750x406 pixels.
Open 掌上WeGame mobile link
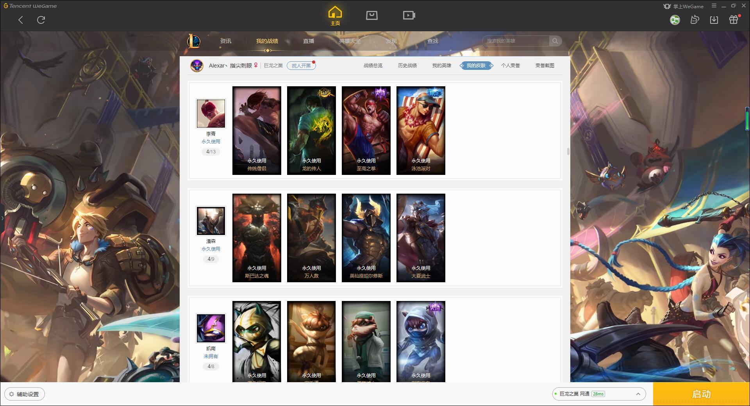tap(683, 6)
